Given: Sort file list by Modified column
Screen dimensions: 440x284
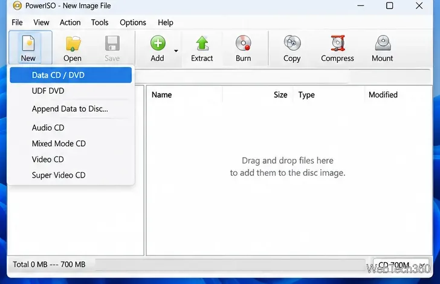Looking at the screenshot, I should click(x=398, y=95).
